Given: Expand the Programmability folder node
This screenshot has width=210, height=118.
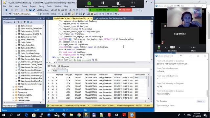Looking at the screenshot, I should 13,95.
